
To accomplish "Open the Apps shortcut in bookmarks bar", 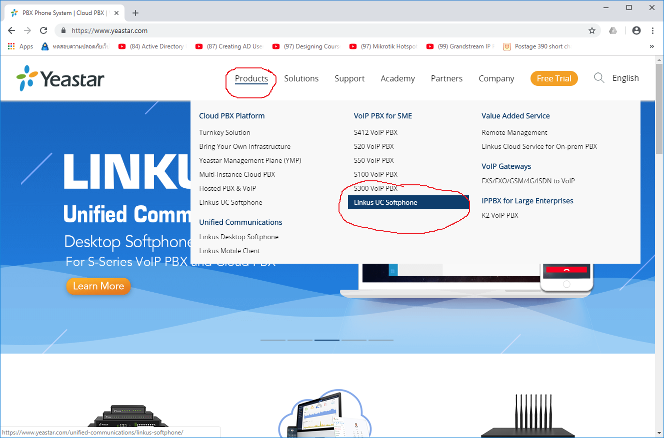I will pyautogui.click(x=20, y=46).
